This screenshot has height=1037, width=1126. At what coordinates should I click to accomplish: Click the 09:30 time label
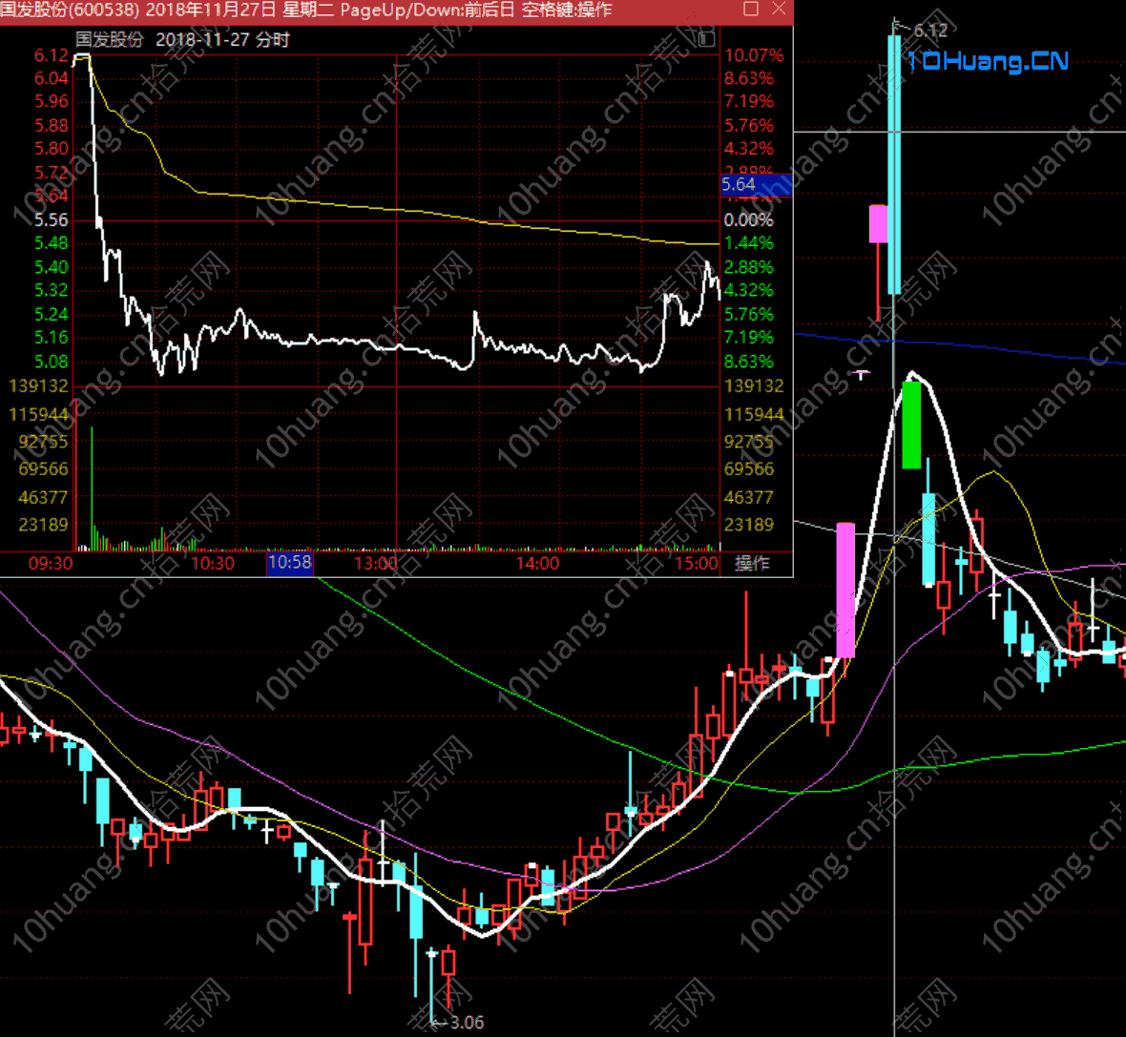point(51,563)
